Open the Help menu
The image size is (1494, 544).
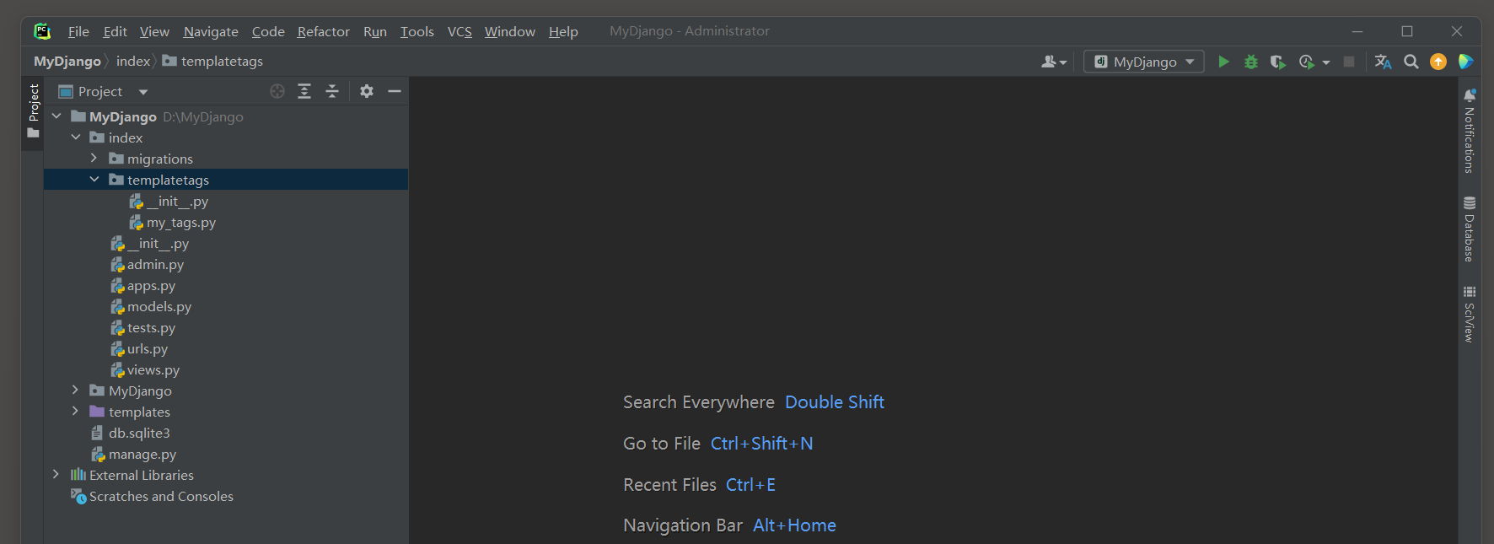coord(563,31)
